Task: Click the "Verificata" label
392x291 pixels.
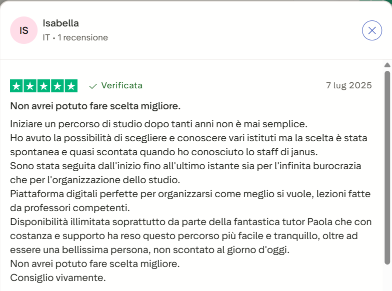Action: [x=121, y=85]
